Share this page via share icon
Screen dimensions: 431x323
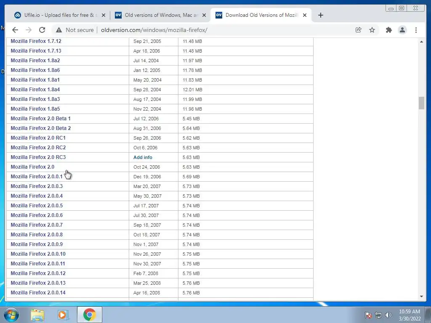coord(359,30)
